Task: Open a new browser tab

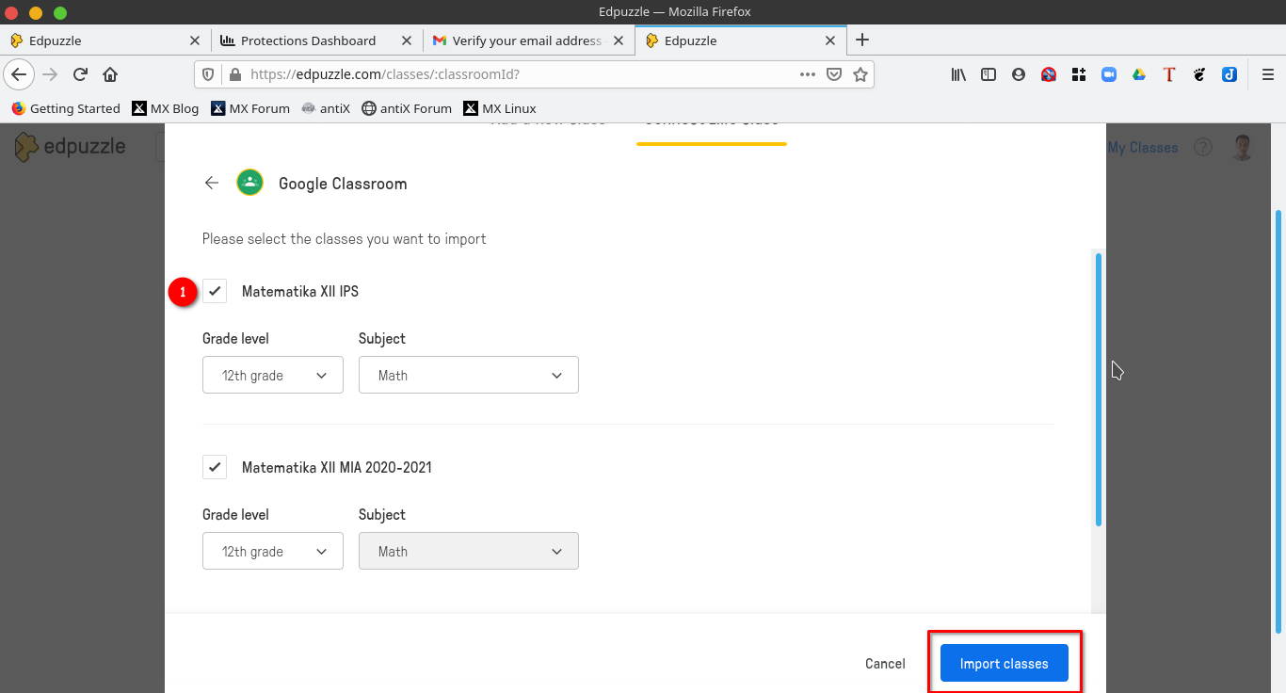Action: 862,40
